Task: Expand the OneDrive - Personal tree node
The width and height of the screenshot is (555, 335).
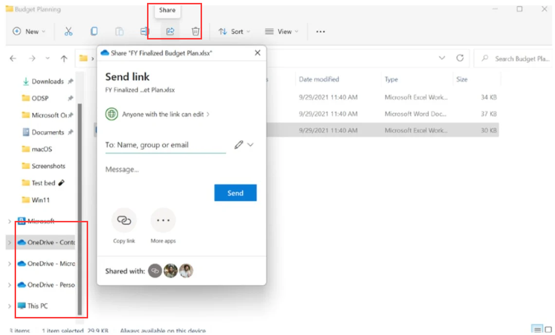Action: click(9, 285)
